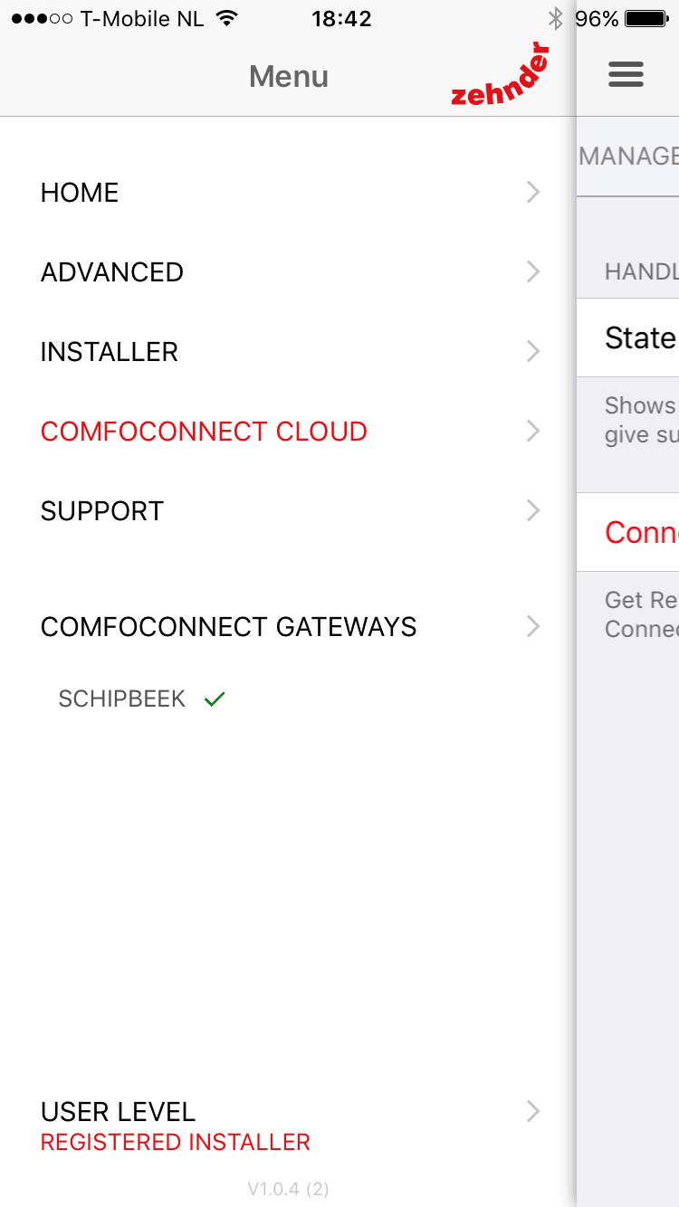Expand the INSTALLER chevron arrow
The width and height of the screenshot is (679, 1207).
click(533, 351)
